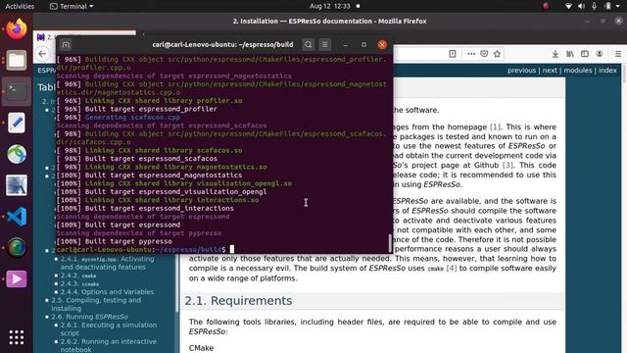Click Activities in the top bar

[20, 6]
